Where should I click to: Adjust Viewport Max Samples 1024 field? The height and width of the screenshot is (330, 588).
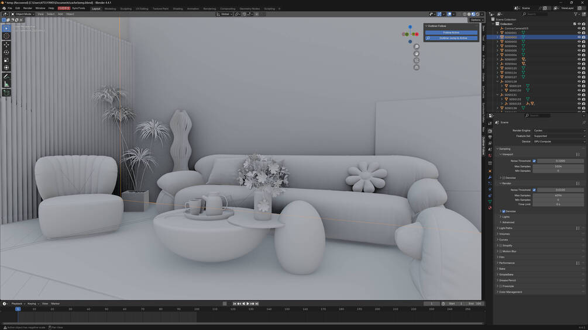[x=558, y=166]
